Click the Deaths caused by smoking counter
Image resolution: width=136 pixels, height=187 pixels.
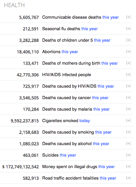pos(29,132)
